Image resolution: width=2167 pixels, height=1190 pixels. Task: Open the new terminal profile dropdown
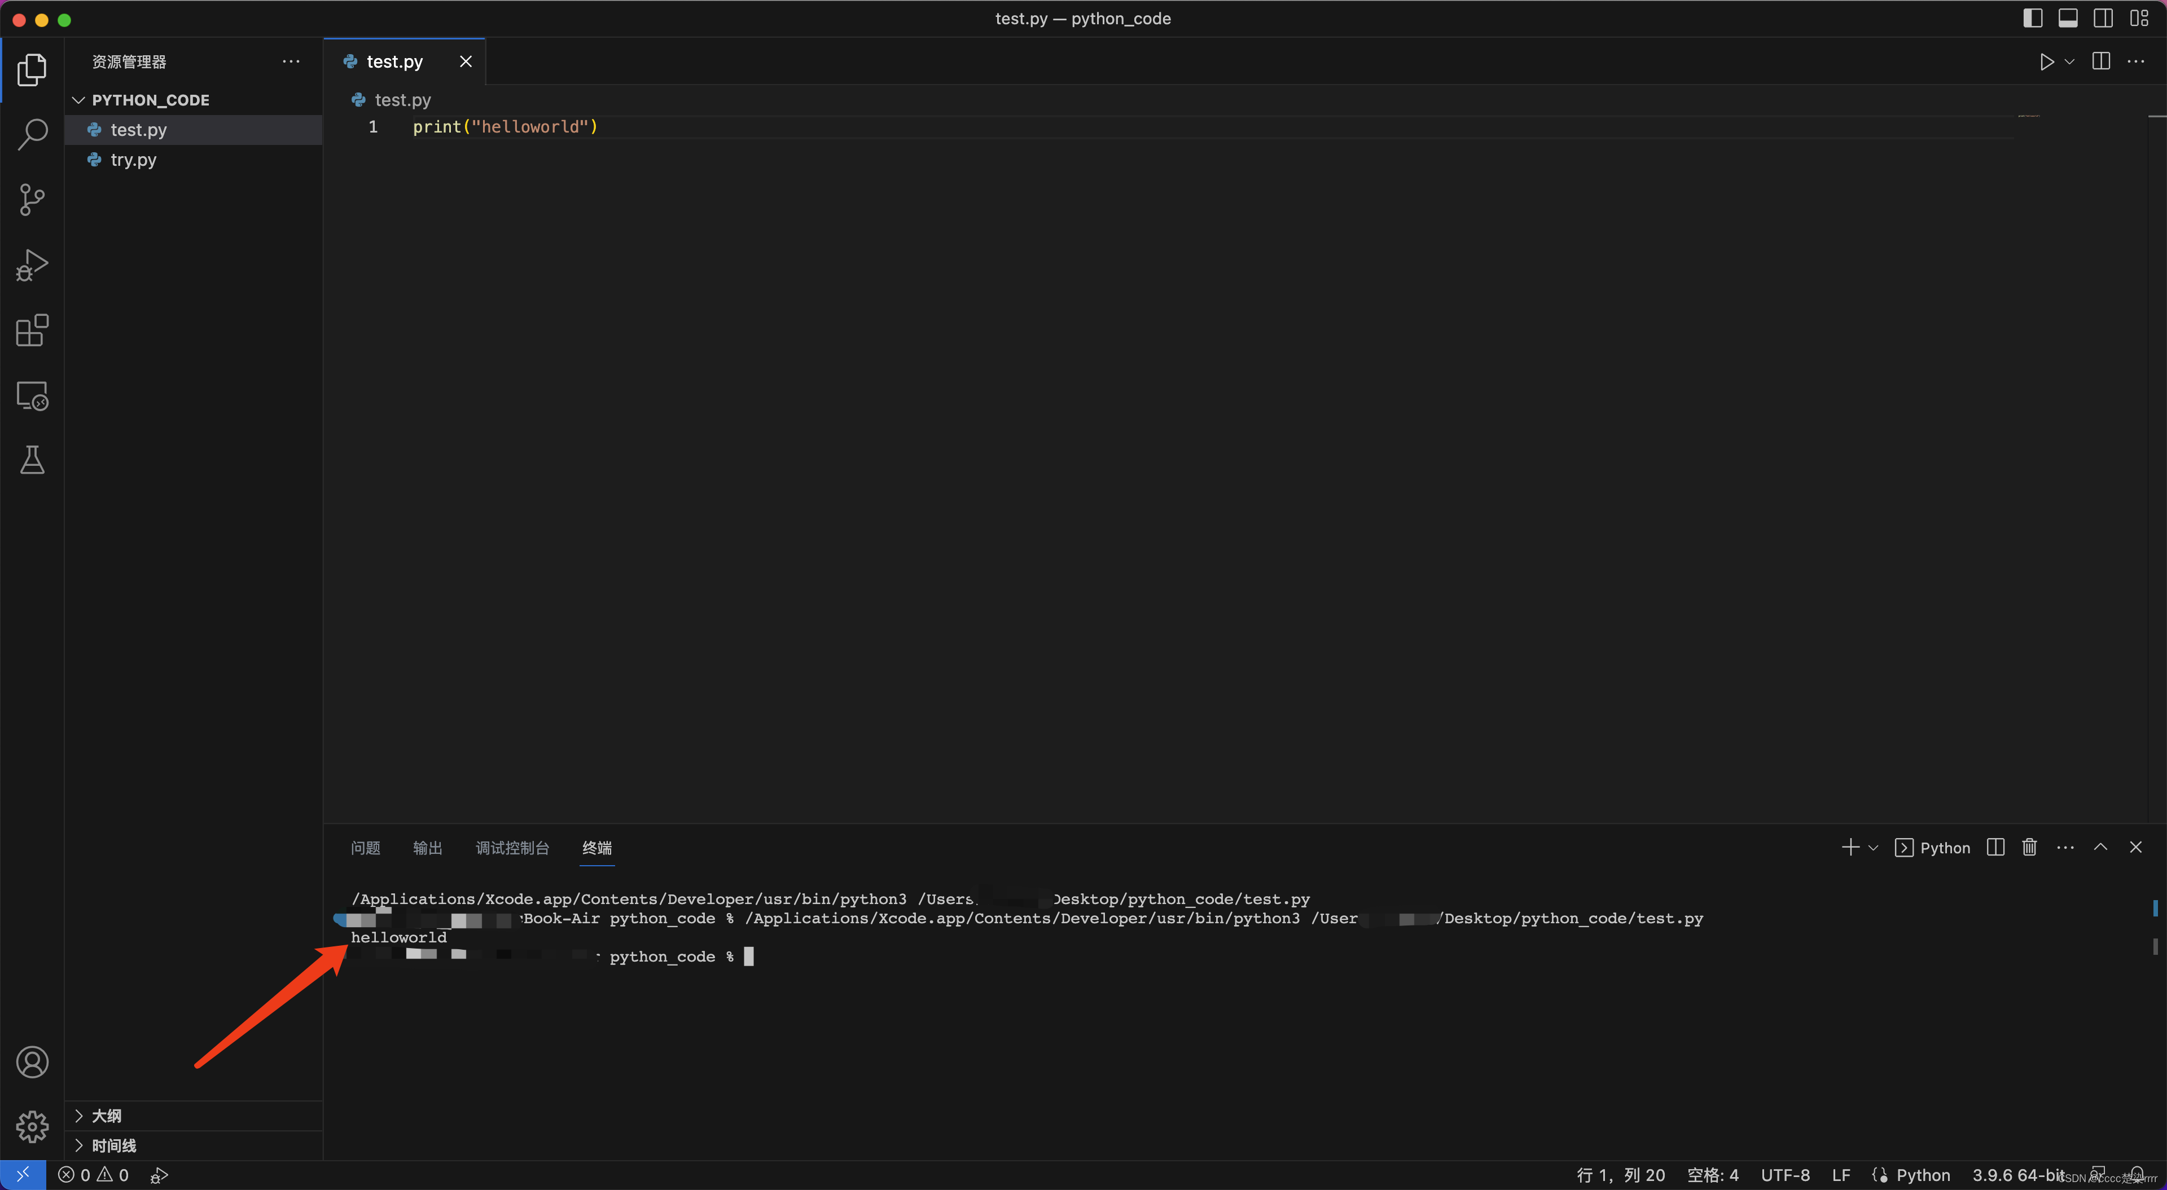(1872, 847)
